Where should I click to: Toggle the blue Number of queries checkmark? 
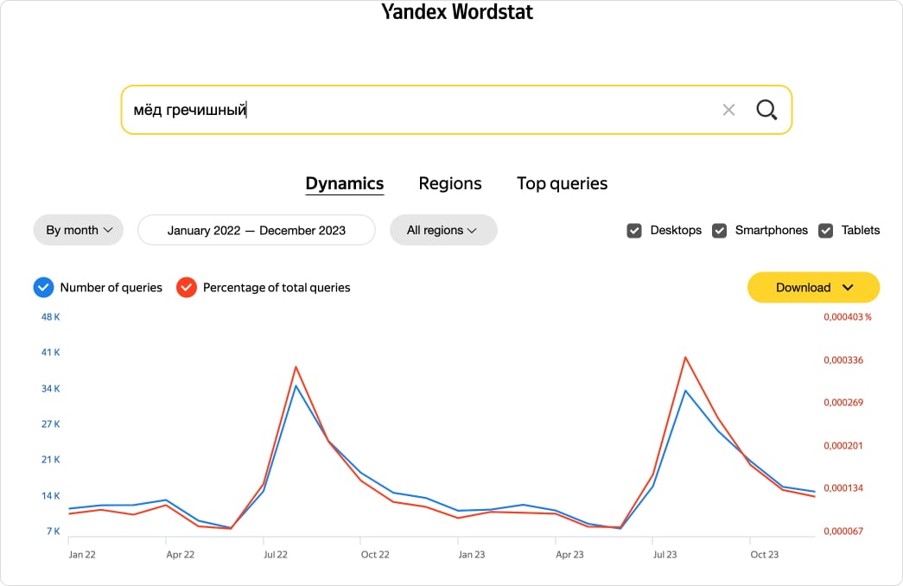(x=43, y=288)
